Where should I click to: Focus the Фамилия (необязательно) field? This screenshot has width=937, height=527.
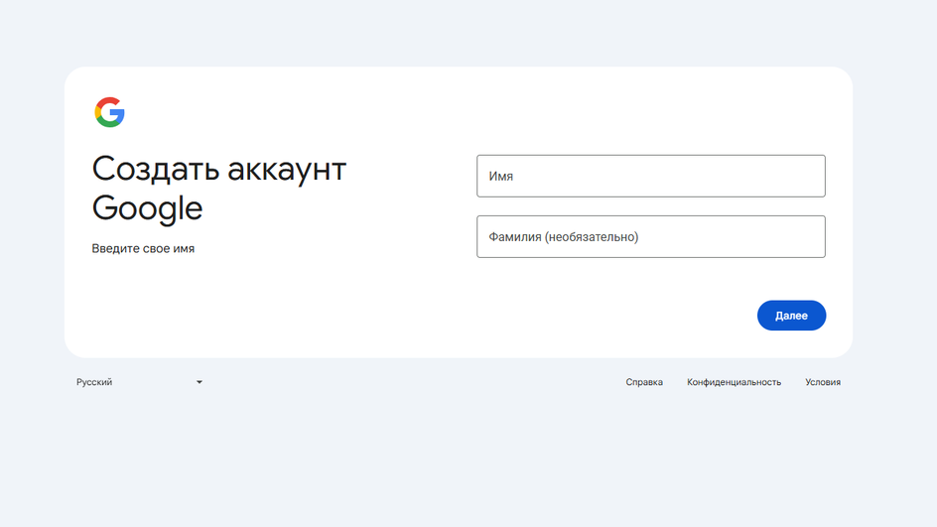(x=651, y=236)
